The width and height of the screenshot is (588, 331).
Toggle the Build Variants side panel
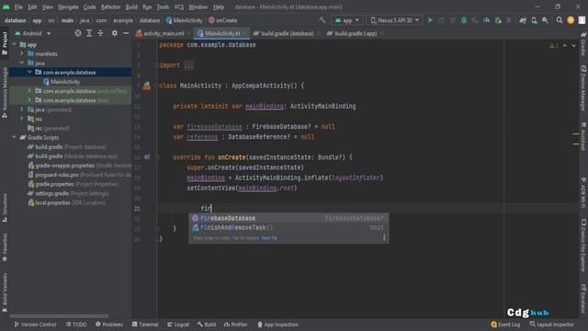(x=5, y=292)
